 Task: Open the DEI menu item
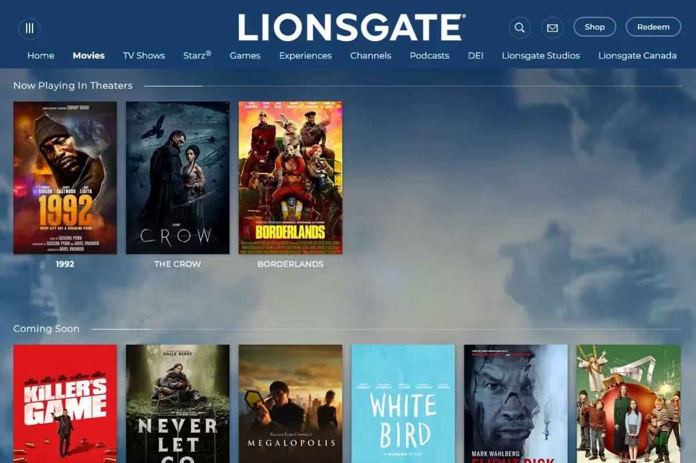coord(476,56)
